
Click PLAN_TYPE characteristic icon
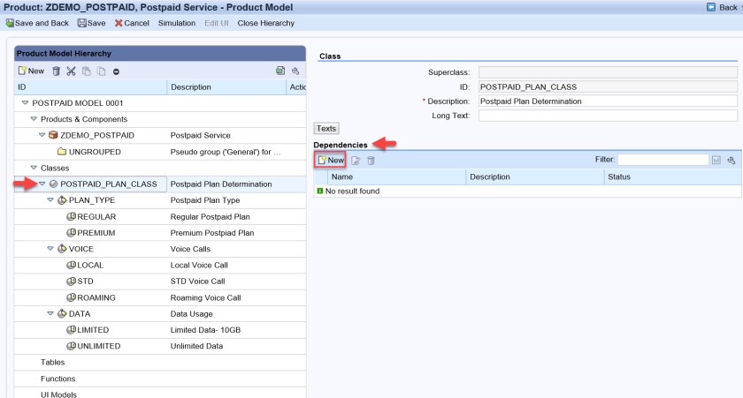(x=62, y=200)
